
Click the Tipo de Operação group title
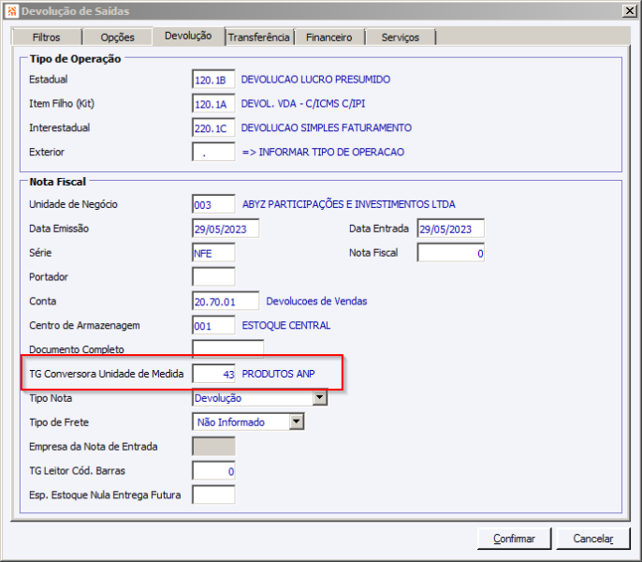click(75, 59)
